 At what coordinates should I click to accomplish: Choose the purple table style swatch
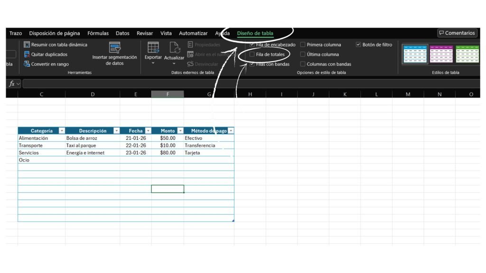click(x=441, y=54)
